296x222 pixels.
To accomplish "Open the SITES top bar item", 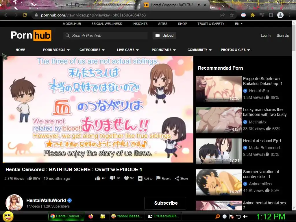I will pos(163,24).
